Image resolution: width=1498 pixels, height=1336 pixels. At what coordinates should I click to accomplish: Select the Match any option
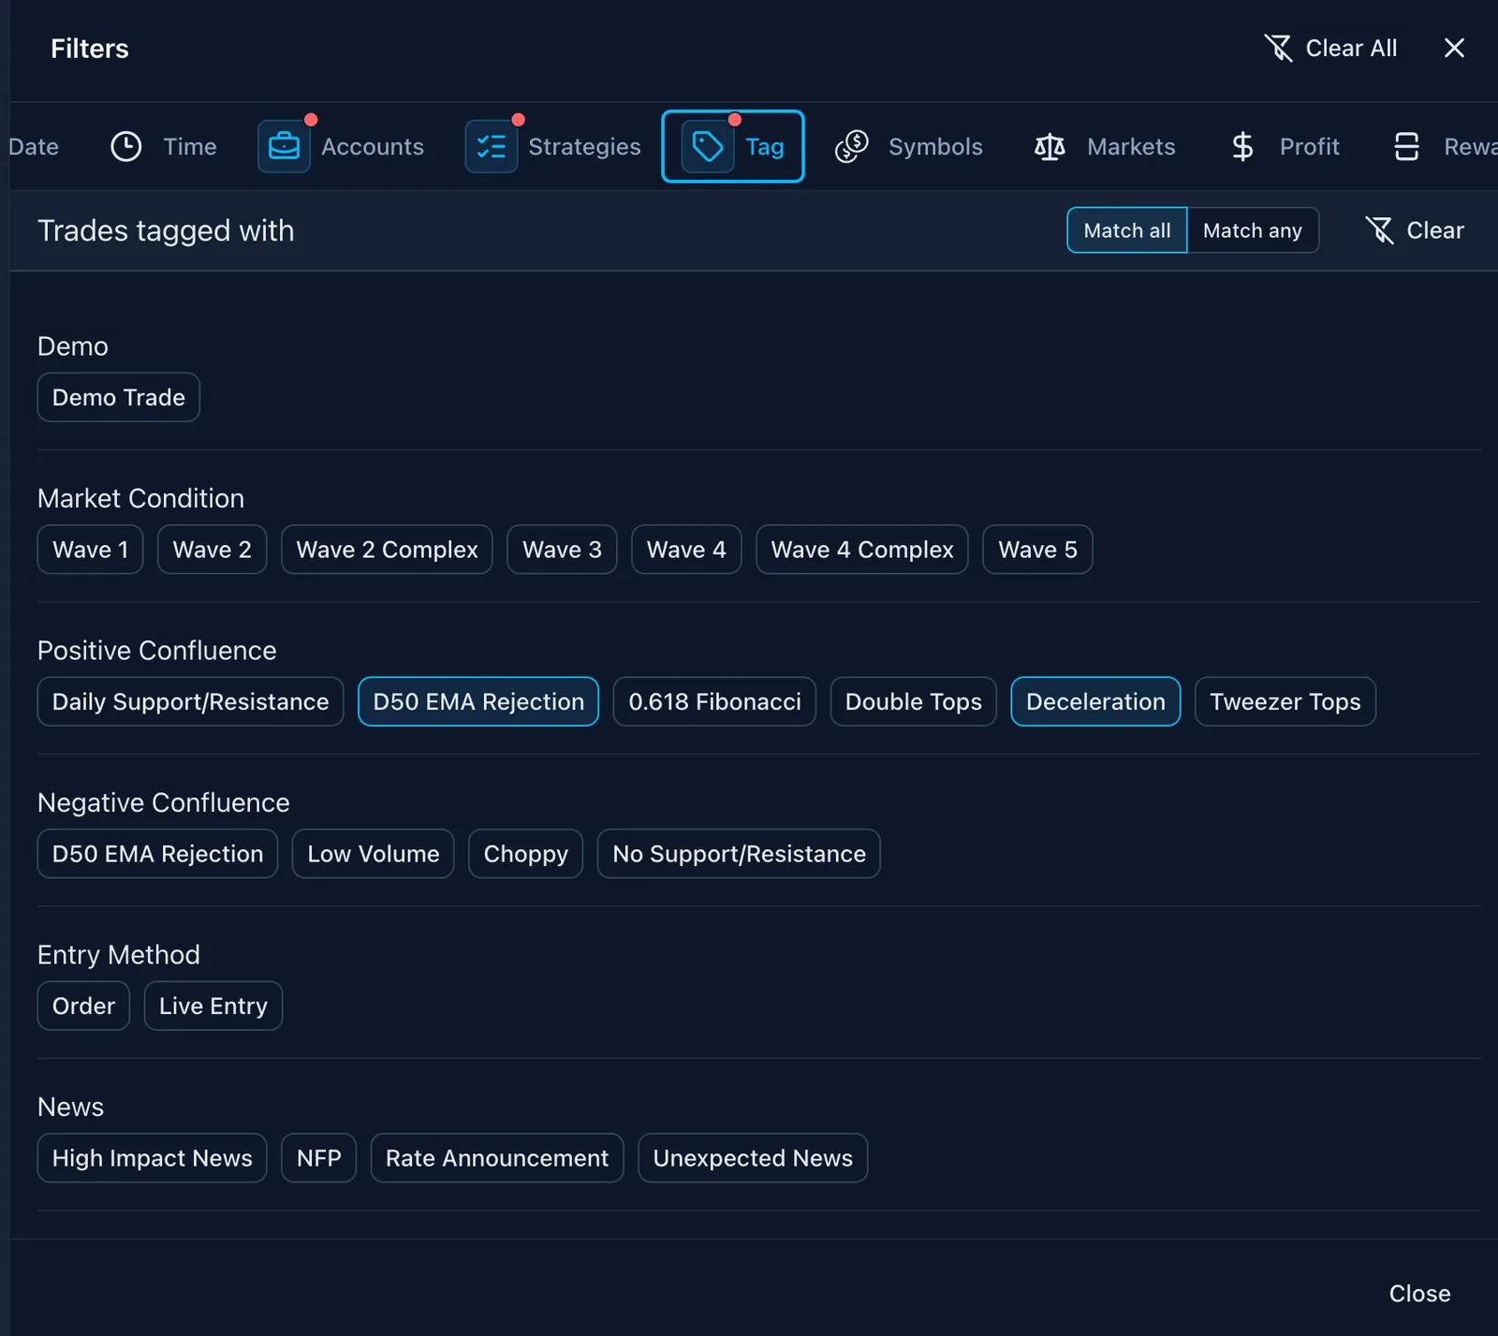pos(1253,230)
